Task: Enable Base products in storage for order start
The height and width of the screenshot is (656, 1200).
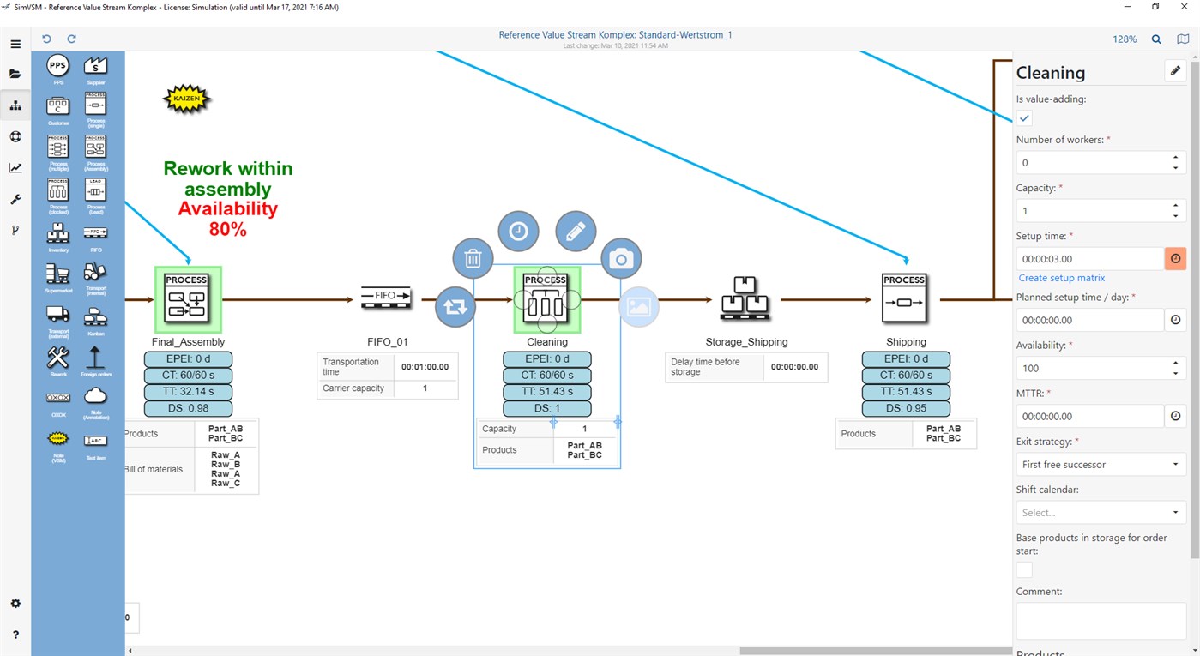Action: [x=1023, y=569]
